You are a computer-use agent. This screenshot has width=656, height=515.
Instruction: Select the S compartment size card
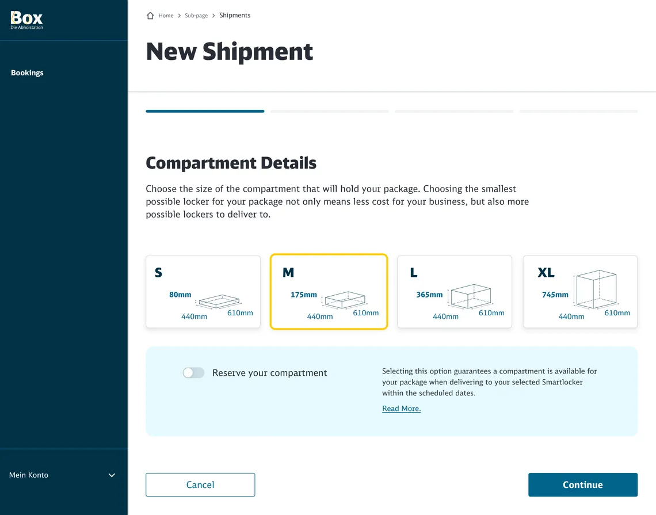coord(203,292)
